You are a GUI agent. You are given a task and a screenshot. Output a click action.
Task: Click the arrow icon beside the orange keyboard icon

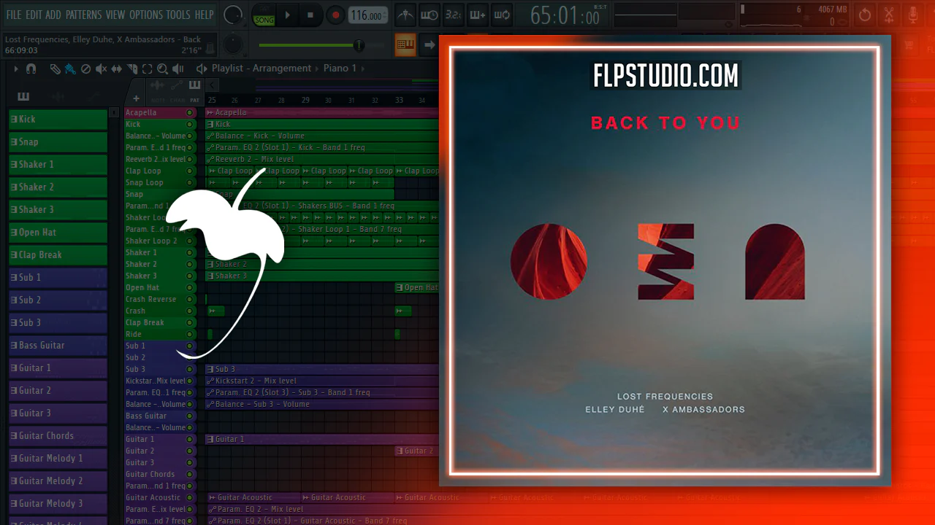[x=430, y=44]
